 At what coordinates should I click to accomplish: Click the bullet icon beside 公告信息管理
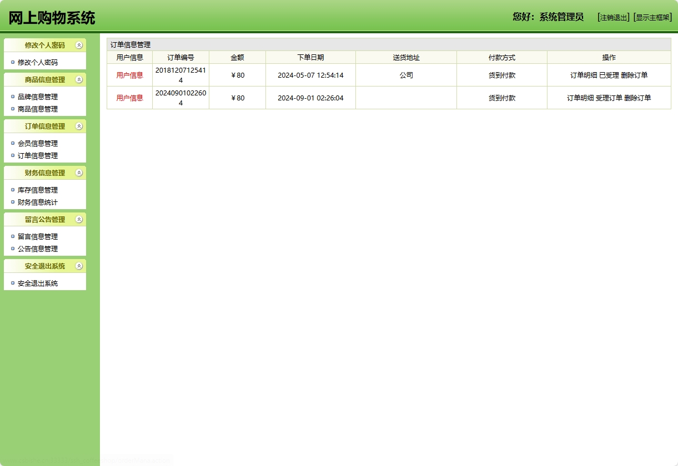[13, 249]
